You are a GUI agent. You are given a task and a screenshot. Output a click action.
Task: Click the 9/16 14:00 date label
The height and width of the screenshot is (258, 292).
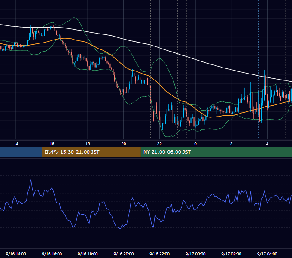tap(16, 254)
